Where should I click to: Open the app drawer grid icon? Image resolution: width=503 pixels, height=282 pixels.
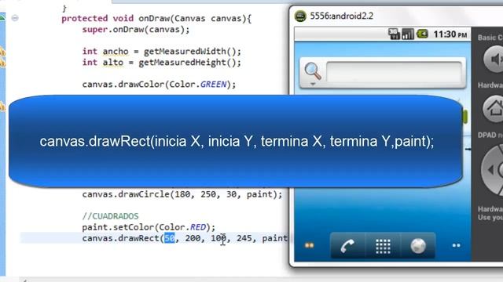point(383,246)
